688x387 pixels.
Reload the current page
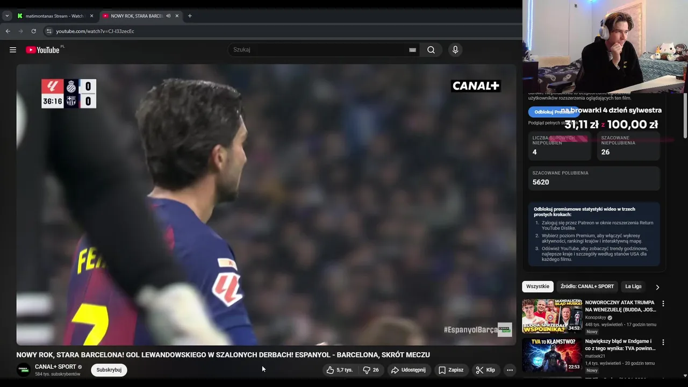33,31
